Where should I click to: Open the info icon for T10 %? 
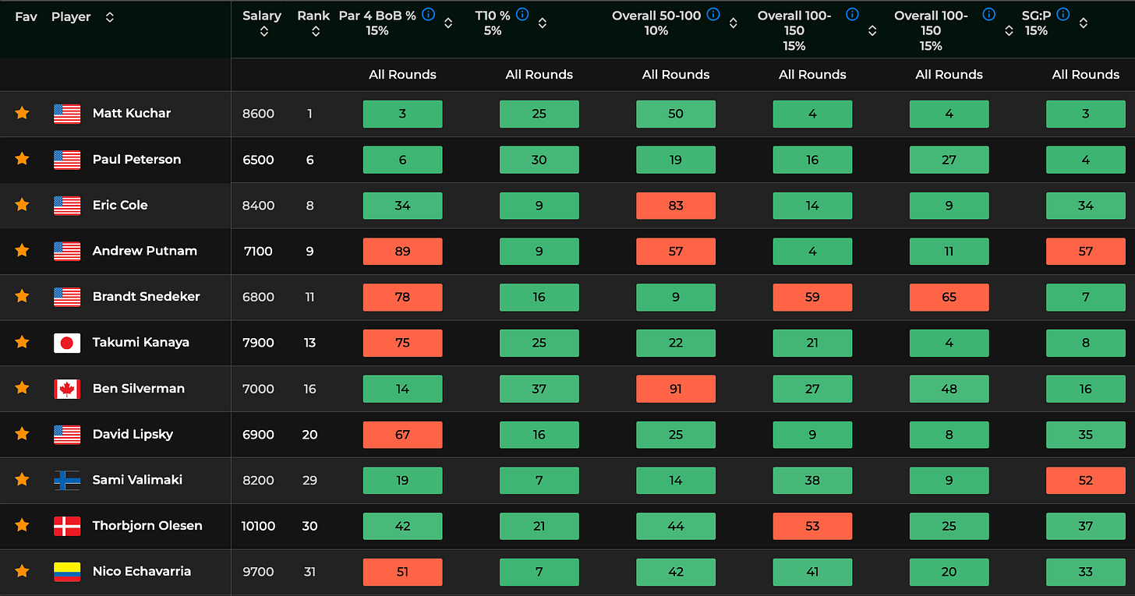tap(522, 15)
